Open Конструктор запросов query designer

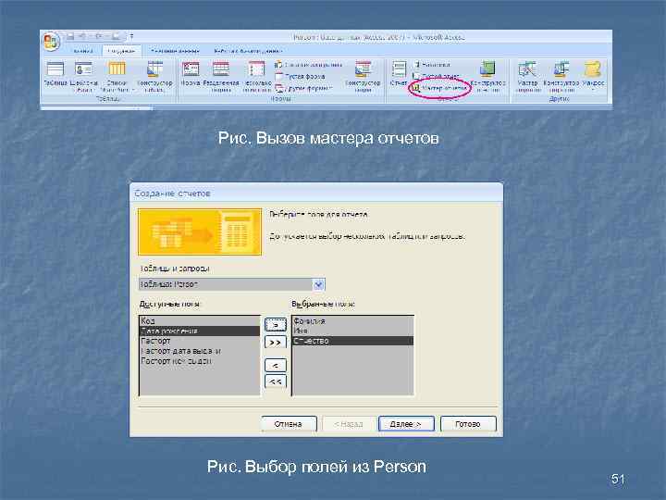[x=561, y=77]
